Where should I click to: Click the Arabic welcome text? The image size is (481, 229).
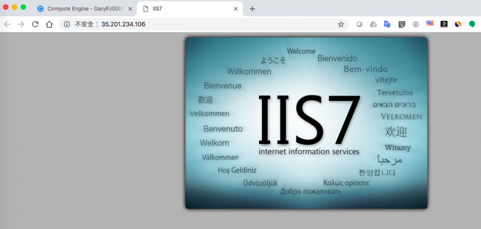[x=389, y=160]
